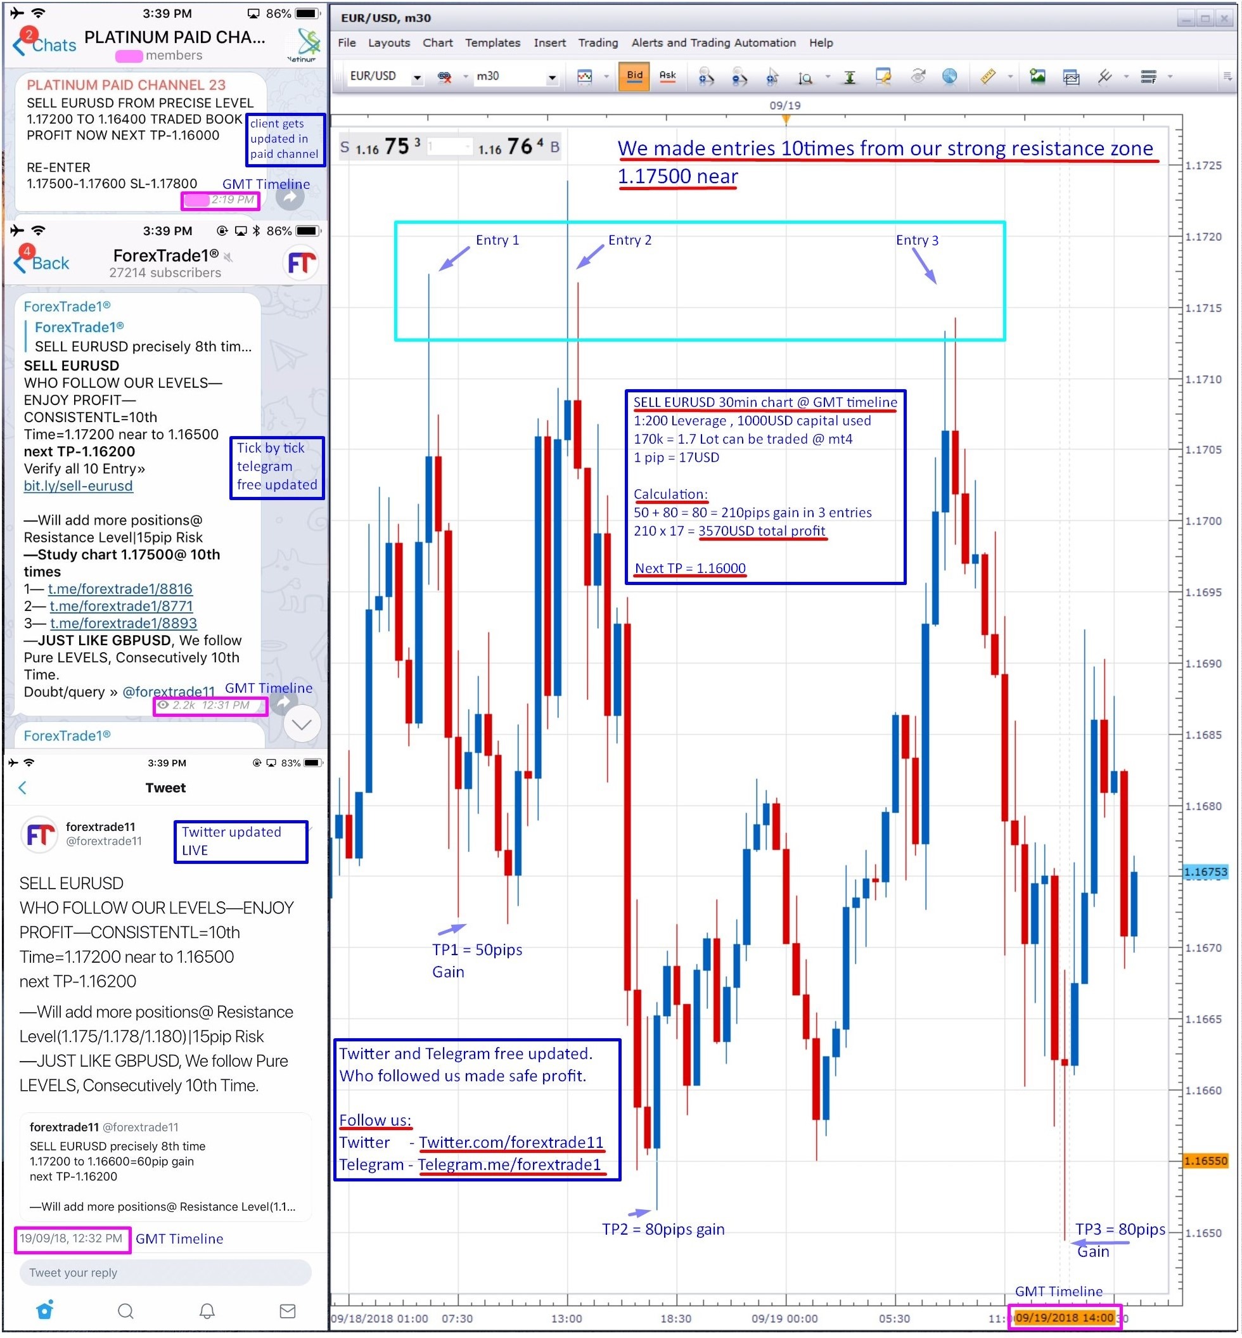
Task: Click the zoom out magnifier icon
Action: 739,77
